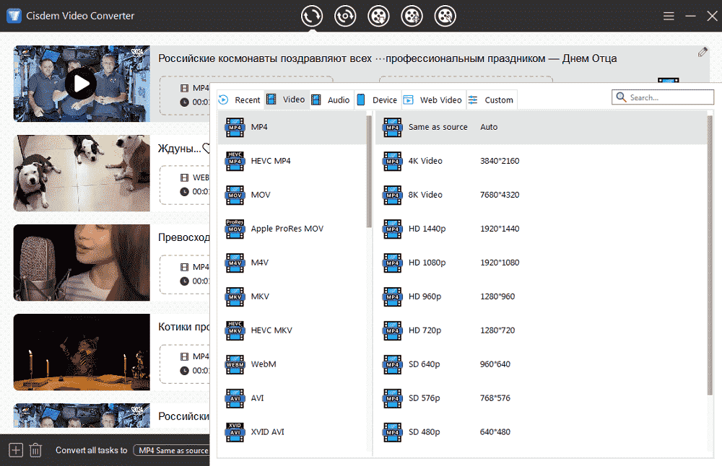Click the icon beside HD 1080p preset

click(x=392, y=263)
